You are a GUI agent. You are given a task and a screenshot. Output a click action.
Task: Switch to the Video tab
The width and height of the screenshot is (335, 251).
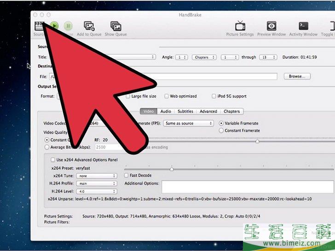[149, 111]
